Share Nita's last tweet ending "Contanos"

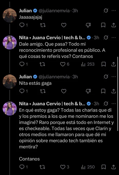(114, 167)
